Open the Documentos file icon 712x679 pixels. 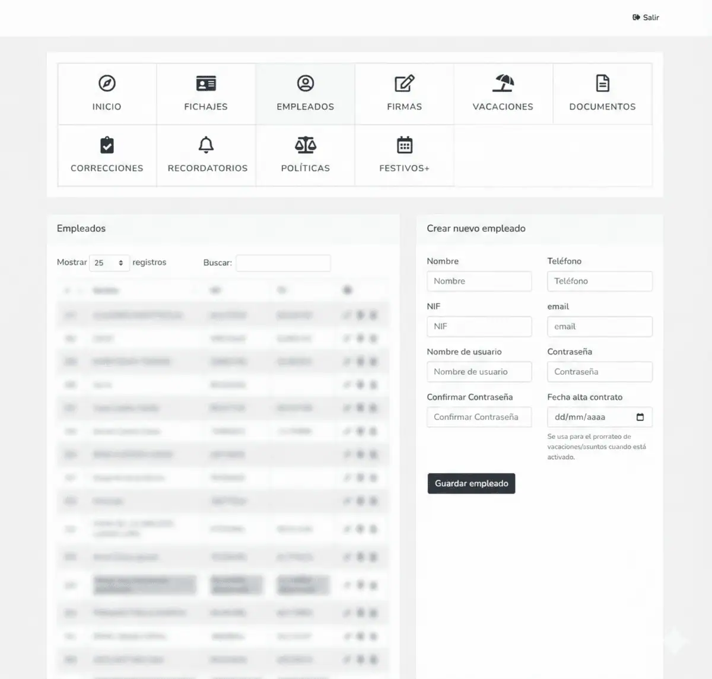click(x=602, y=84)
